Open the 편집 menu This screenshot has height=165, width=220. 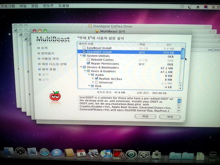(35, 6)
